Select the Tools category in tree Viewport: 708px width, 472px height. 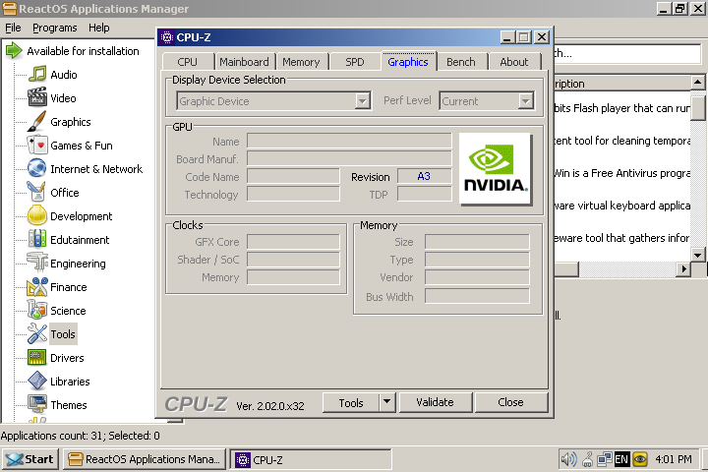[x=63, y=334]
